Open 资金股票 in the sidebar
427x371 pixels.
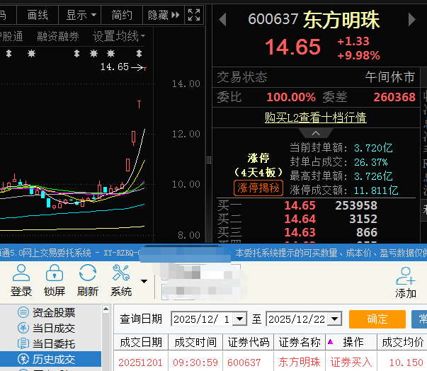[x=54, y=312]
